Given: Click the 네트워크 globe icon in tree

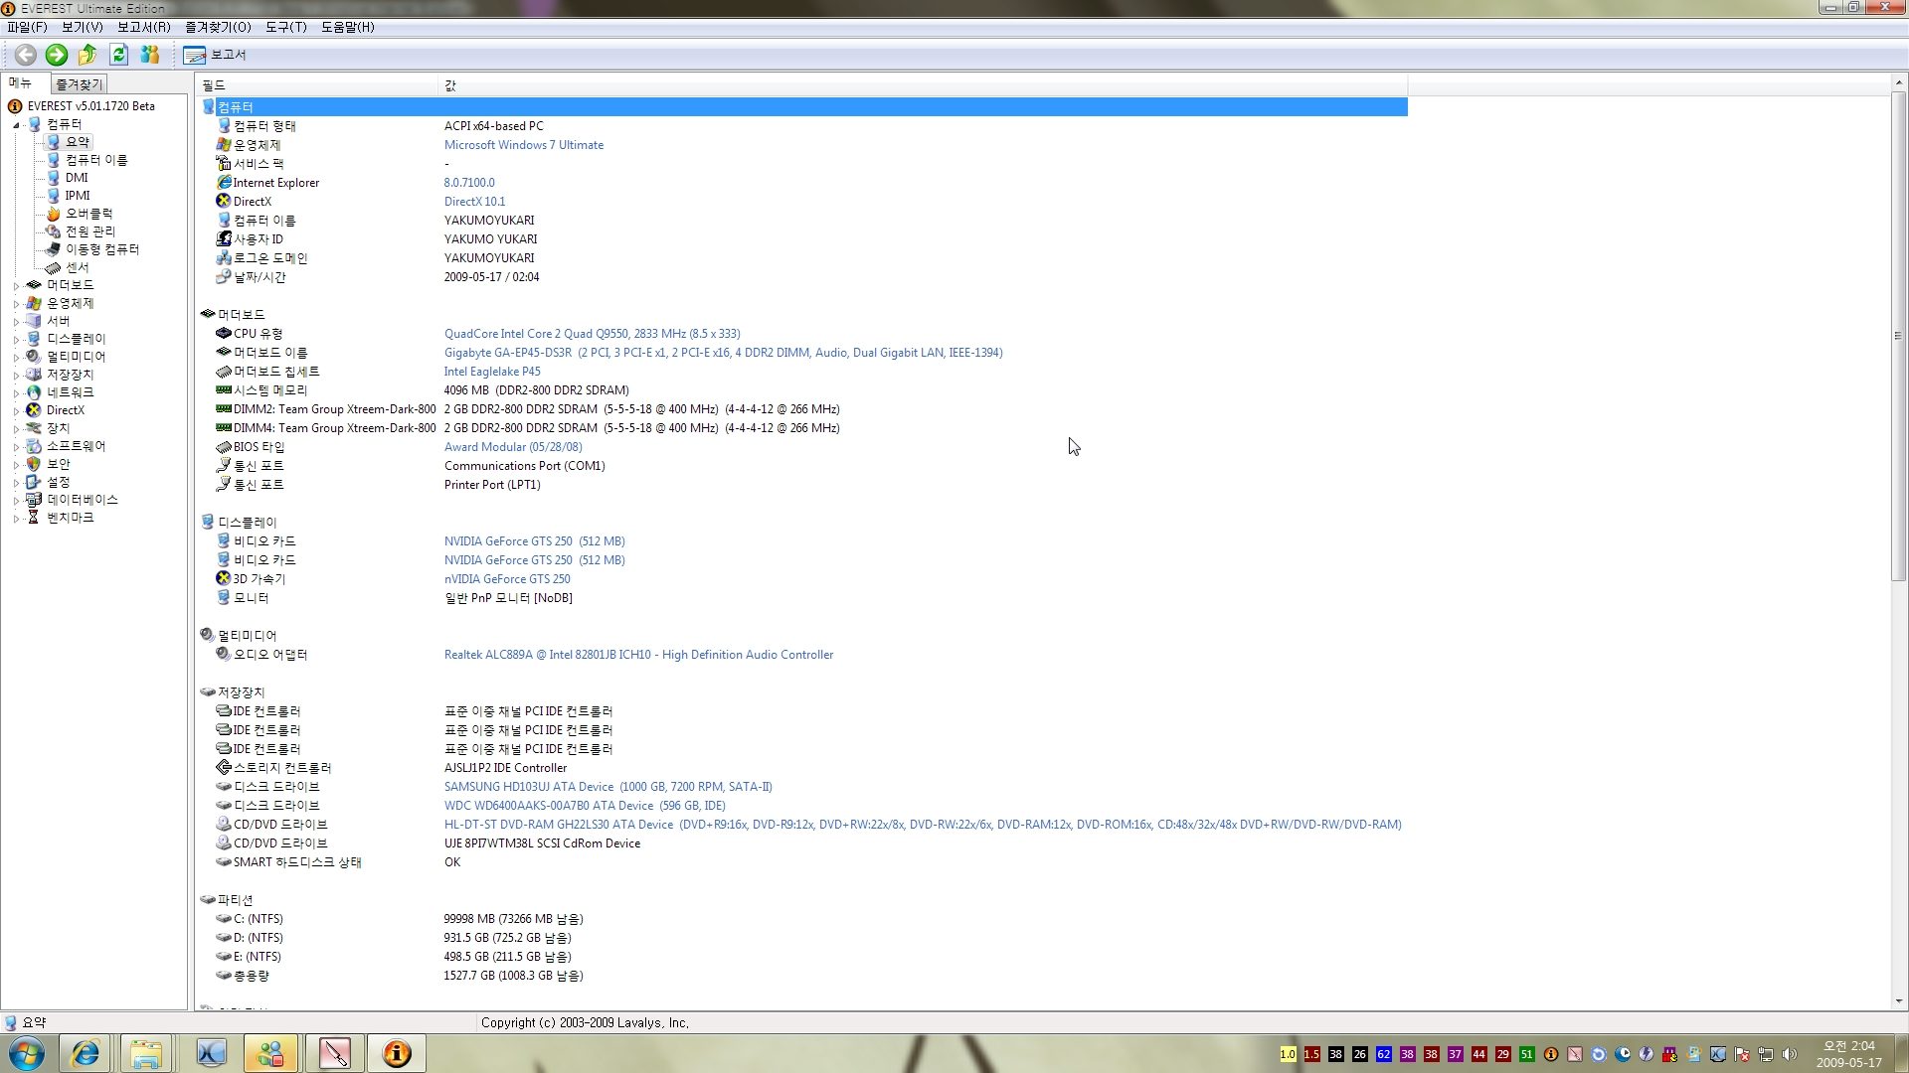Looking at the screenshot, I should pyautogui.click(x=34, y=392).
